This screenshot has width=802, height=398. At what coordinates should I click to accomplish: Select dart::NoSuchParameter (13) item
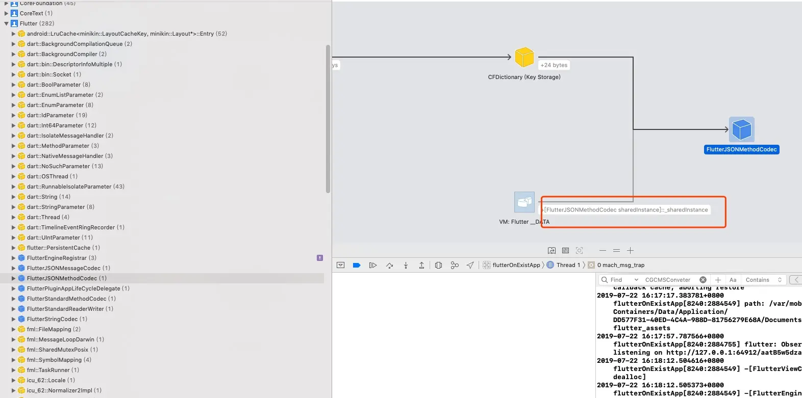tap(65, 166)
